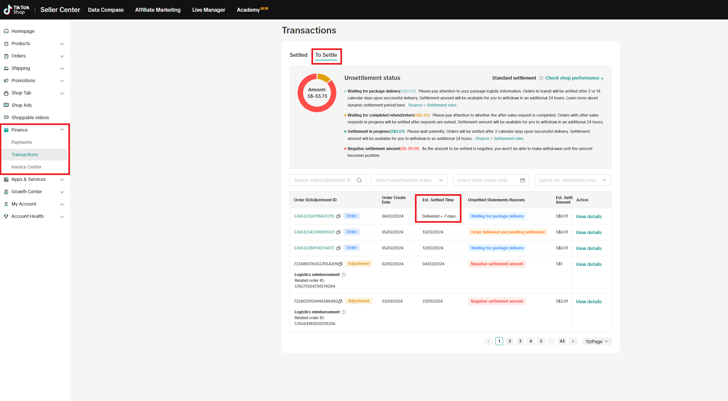The width and height of the screenshot is (728, 401).
Task: Click View details for Order delivered row
Action: click(x=588, y=232)
